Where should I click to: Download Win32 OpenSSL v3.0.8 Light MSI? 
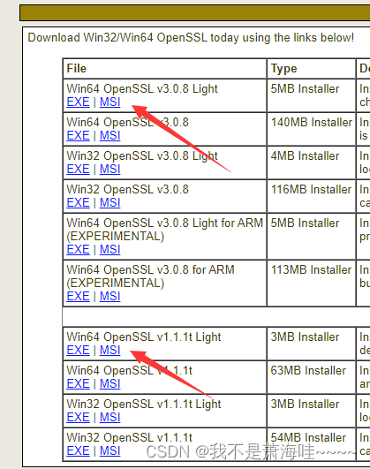pyautogui.click(x=109, y=169)
